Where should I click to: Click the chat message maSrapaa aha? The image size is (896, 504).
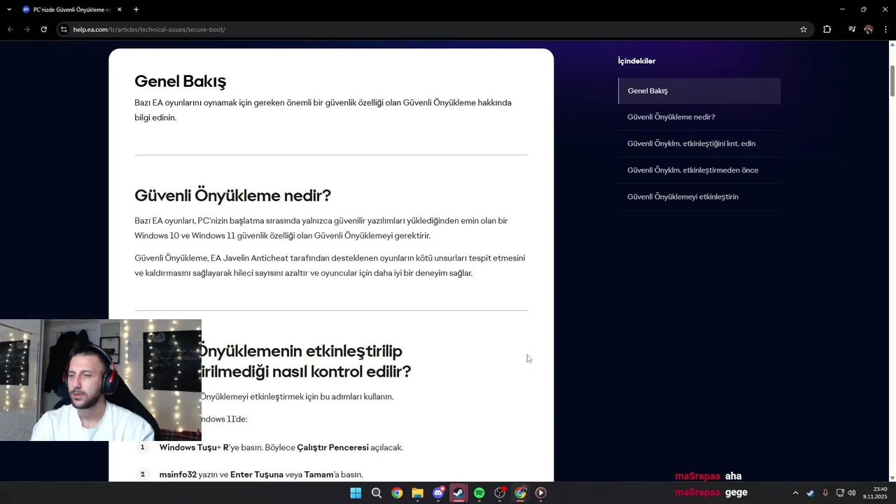(x=708, y=476)
